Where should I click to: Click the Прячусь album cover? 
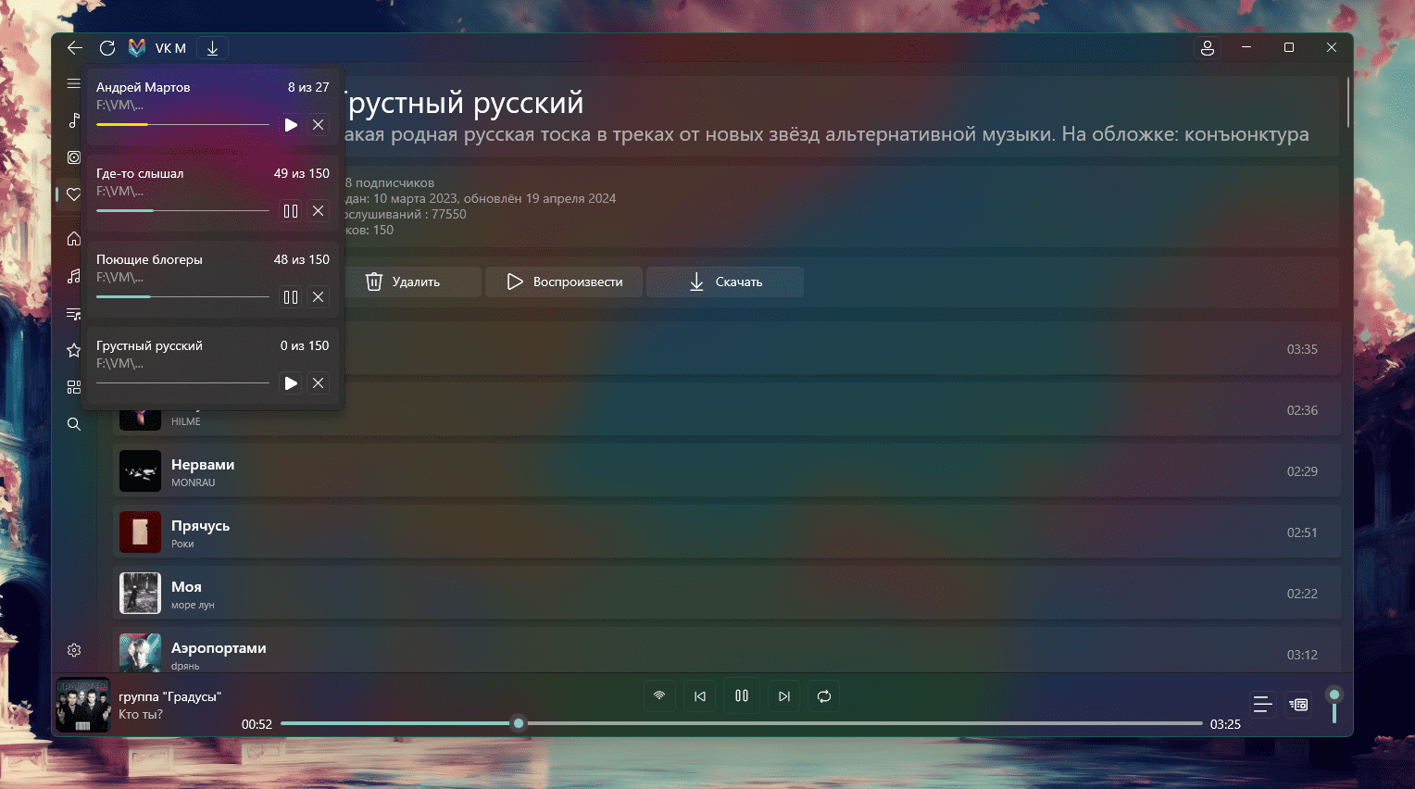tap(140, 532)
